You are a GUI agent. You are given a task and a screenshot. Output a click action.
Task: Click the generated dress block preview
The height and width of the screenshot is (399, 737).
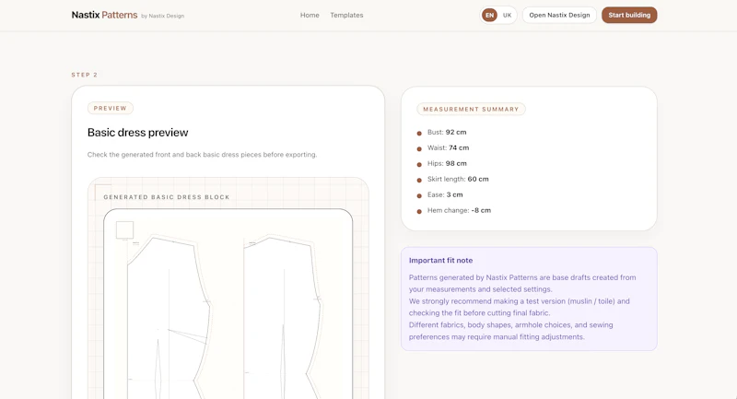[x=228, y=303]
